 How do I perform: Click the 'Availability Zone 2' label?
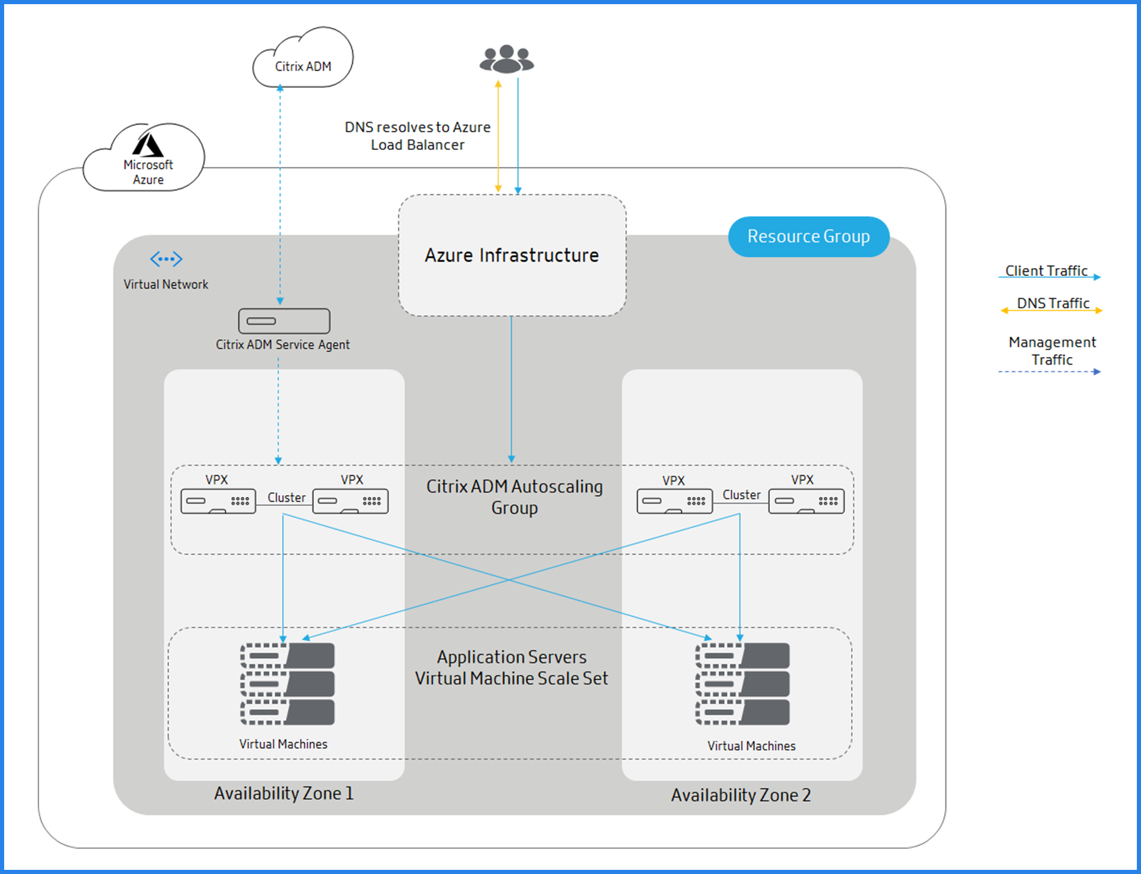tap(741, 795)
